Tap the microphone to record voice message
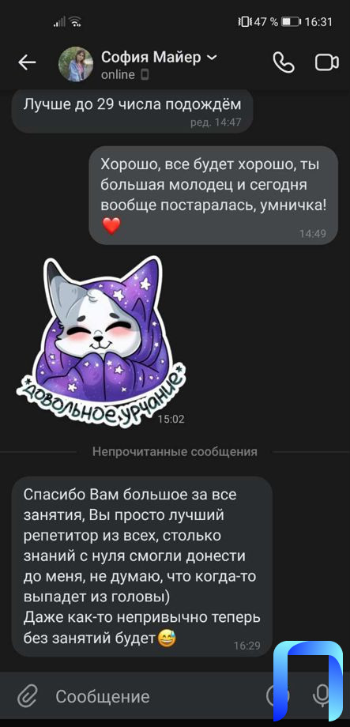 click(320, 695)
